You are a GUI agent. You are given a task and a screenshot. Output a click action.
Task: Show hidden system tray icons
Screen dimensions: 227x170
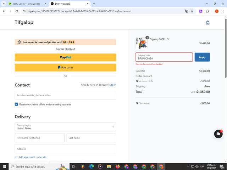[188, 166]
